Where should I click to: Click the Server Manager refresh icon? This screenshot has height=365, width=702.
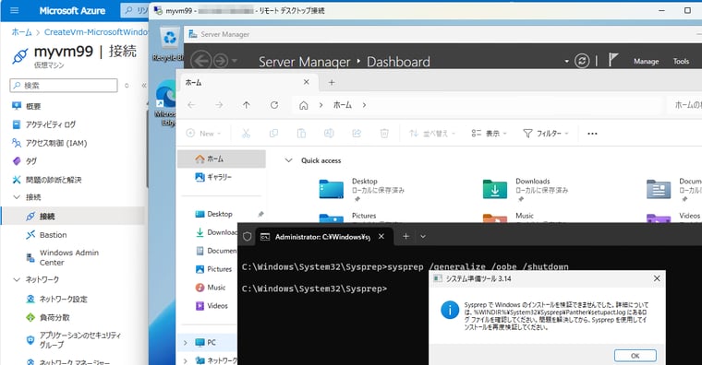[x=582, y=61]
